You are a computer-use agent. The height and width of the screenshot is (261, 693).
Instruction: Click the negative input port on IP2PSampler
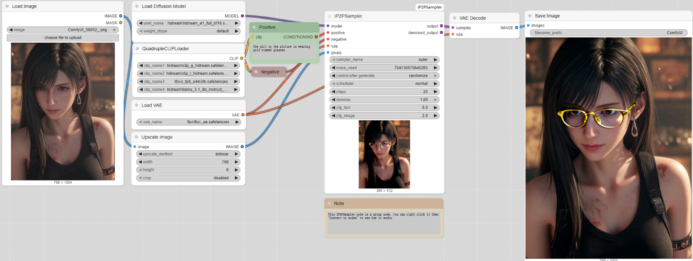point(328,39)
